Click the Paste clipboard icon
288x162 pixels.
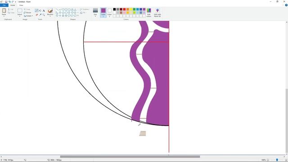point(4,11)
